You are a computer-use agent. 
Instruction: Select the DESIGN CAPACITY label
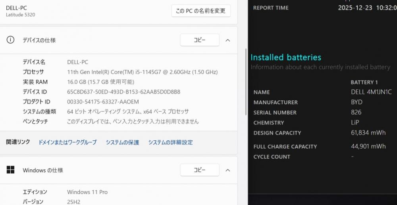click(x=277, y=133)
